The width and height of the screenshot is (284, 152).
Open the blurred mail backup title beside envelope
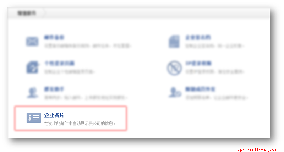point(54,37)
